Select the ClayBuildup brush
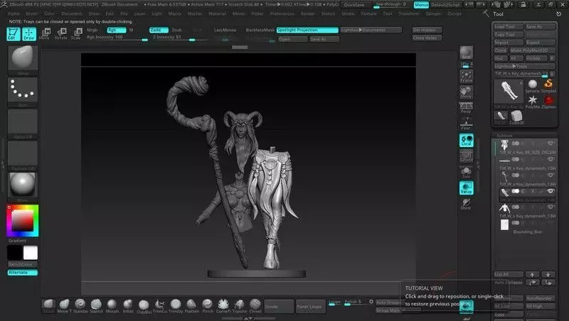The image size is (569, 321). (144, 306)
